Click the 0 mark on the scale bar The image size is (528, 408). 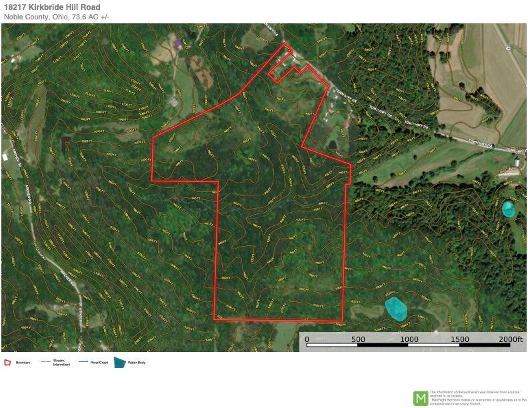tap(307, 339)
